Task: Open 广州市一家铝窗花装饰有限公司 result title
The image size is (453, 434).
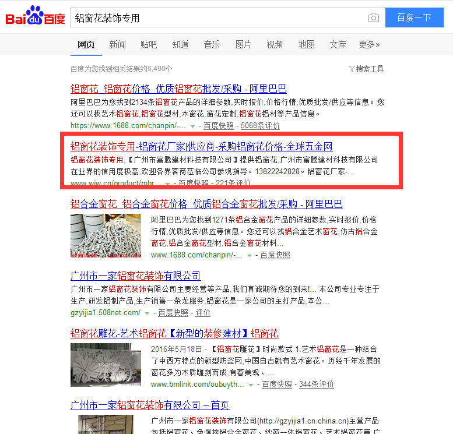Action: click(135, 276)
